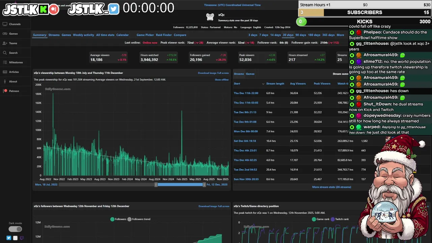Open the Weekly activity tab

click(x=83, y=35)
